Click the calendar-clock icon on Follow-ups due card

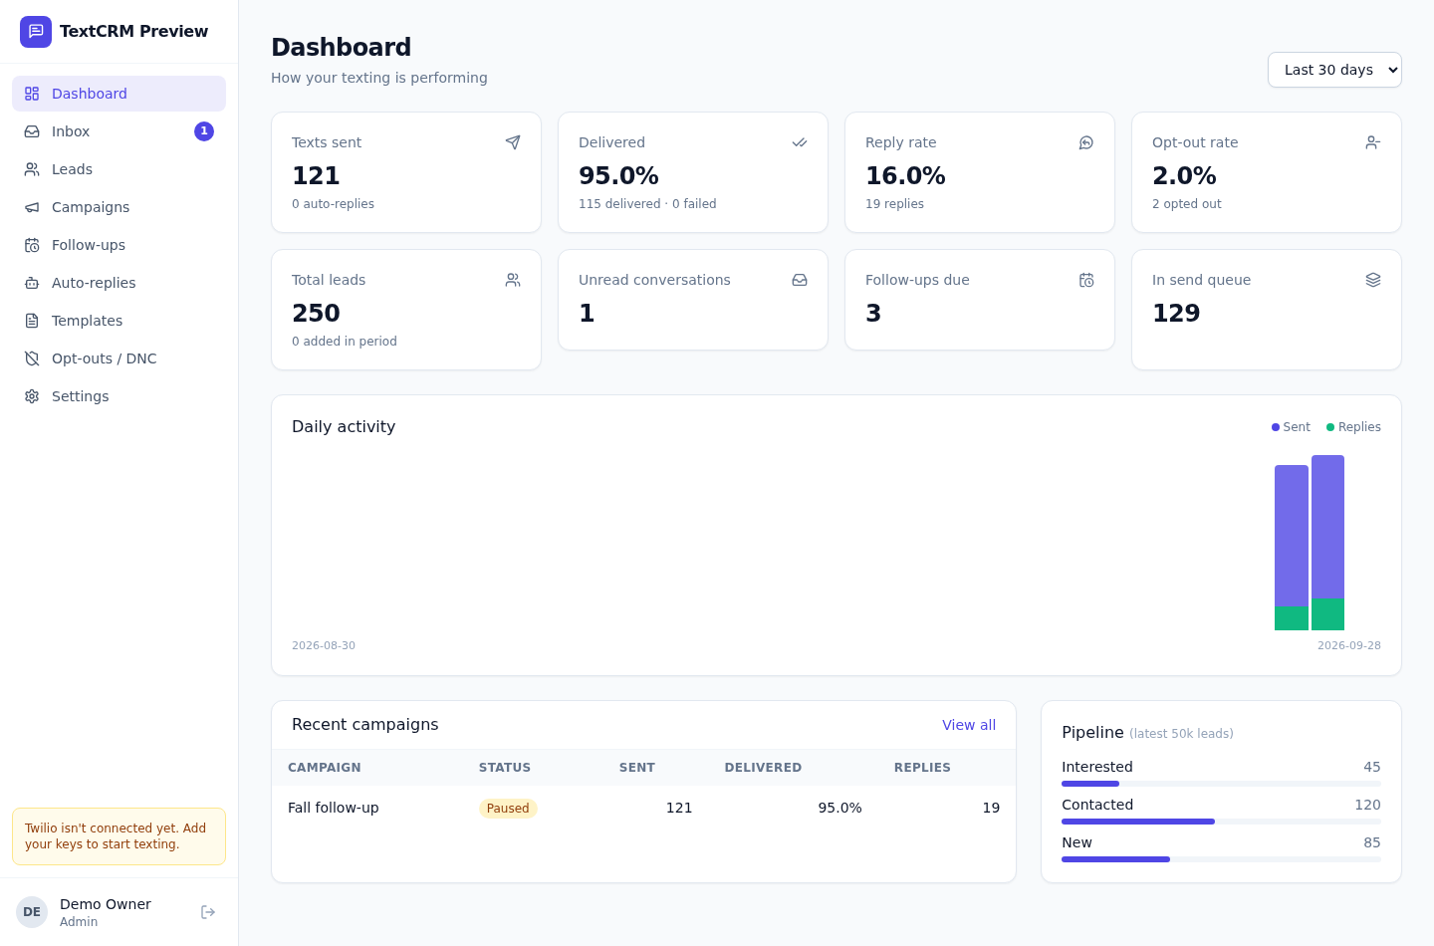pyautogui.click(x=1086, y=280)
